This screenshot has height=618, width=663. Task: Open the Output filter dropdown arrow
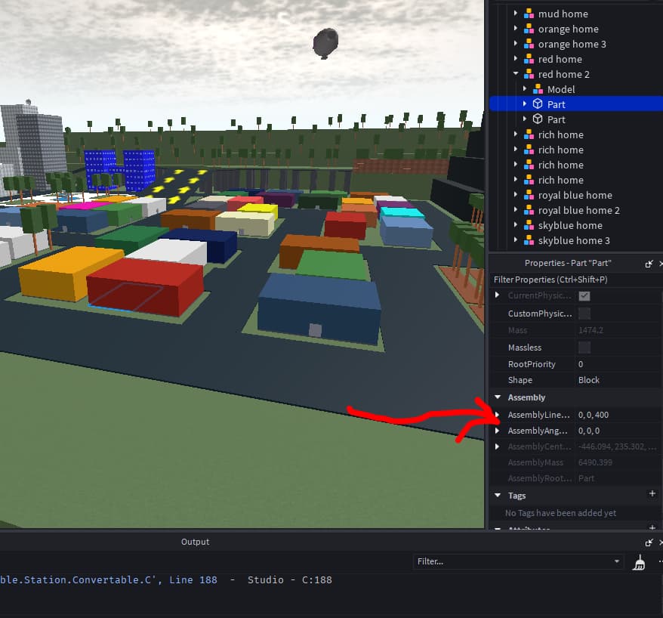coord(617,561)
